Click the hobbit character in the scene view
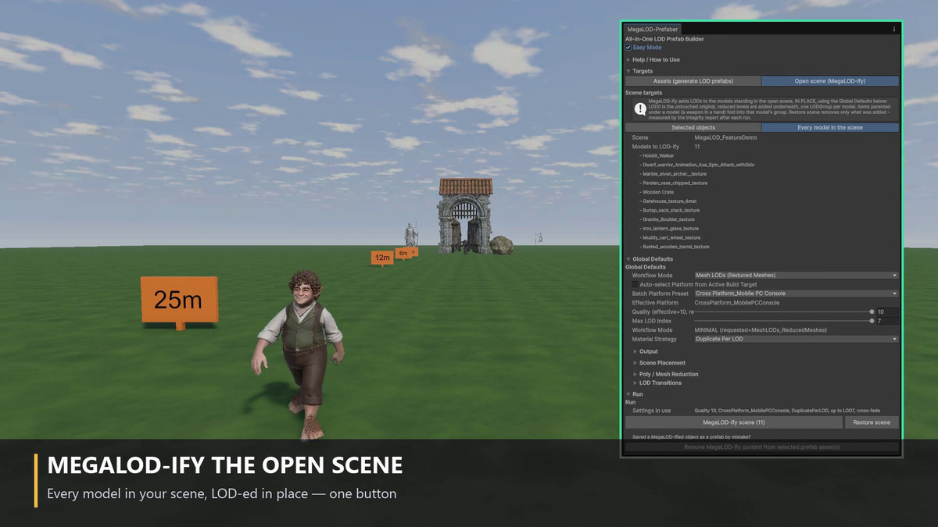The width and height of the screenshot is (938, 527). coord(299,355)
